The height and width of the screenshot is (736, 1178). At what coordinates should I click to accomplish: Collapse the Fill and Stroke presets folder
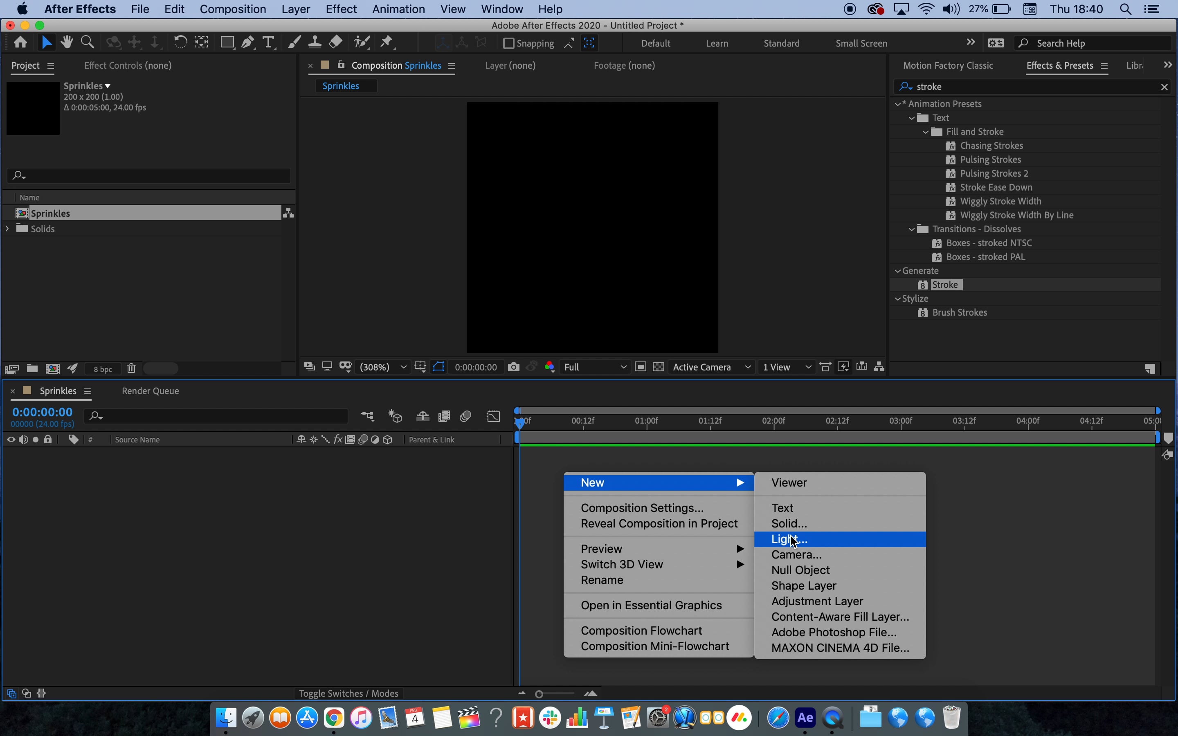pos(925,132)
